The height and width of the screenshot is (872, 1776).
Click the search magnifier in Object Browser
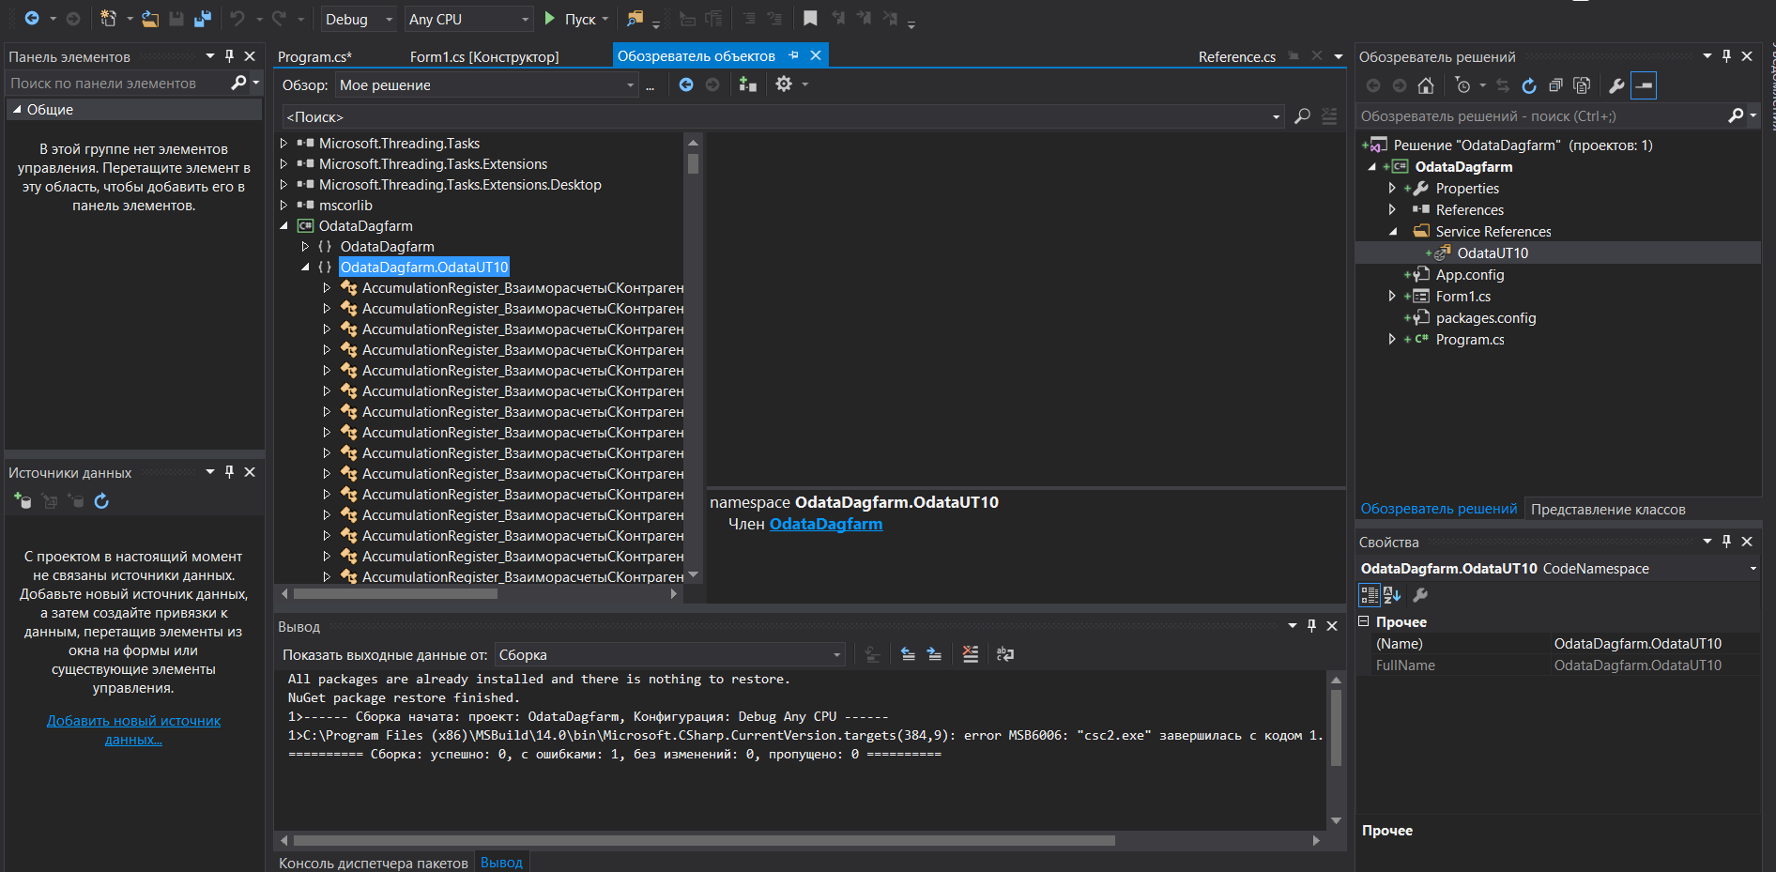pyautogui.click(x=1302, y=116)
